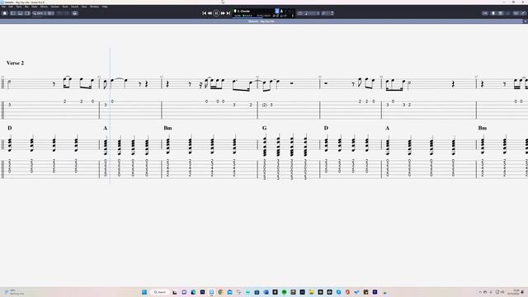Open the Edit menu

pos(11,7)
